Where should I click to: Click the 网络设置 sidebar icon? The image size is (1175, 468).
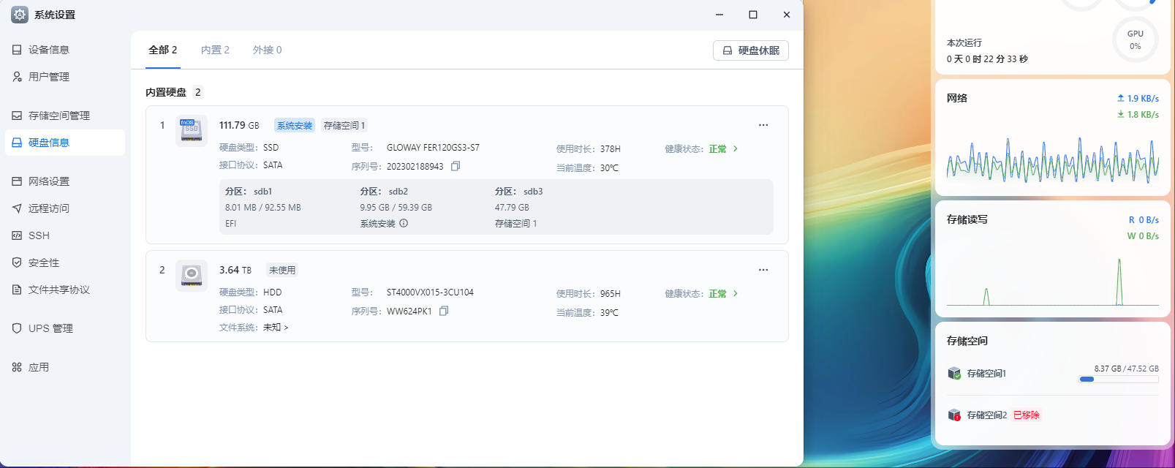[x=17, y=181]
